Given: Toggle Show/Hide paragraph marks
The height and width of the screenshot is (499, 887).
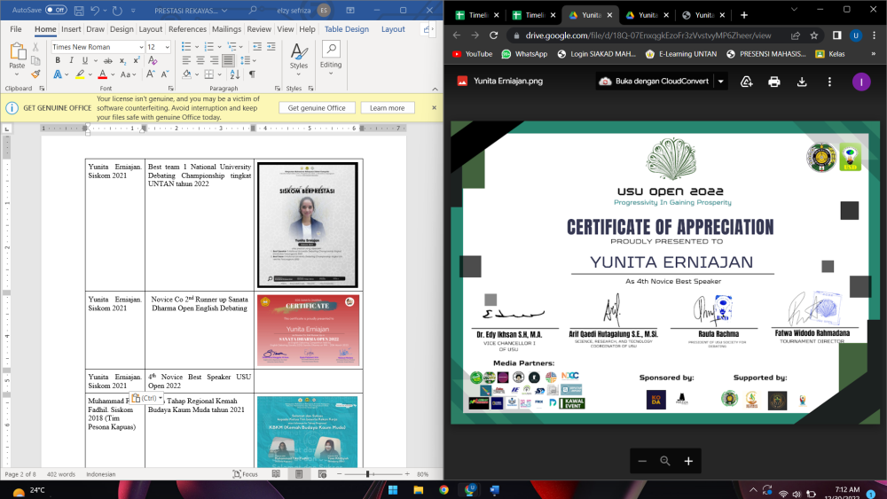Looking at the screenshot, I should click(x=252, y=74).
